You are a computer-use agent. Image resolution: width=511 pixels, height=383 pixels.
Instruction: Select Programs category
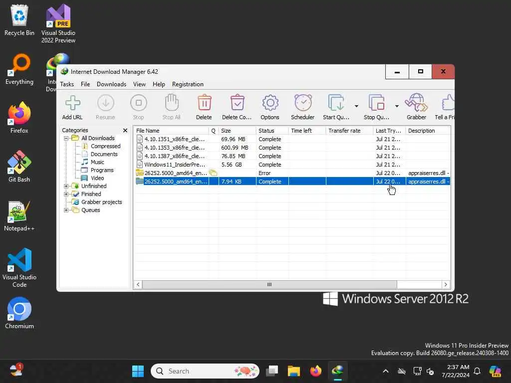102,170
